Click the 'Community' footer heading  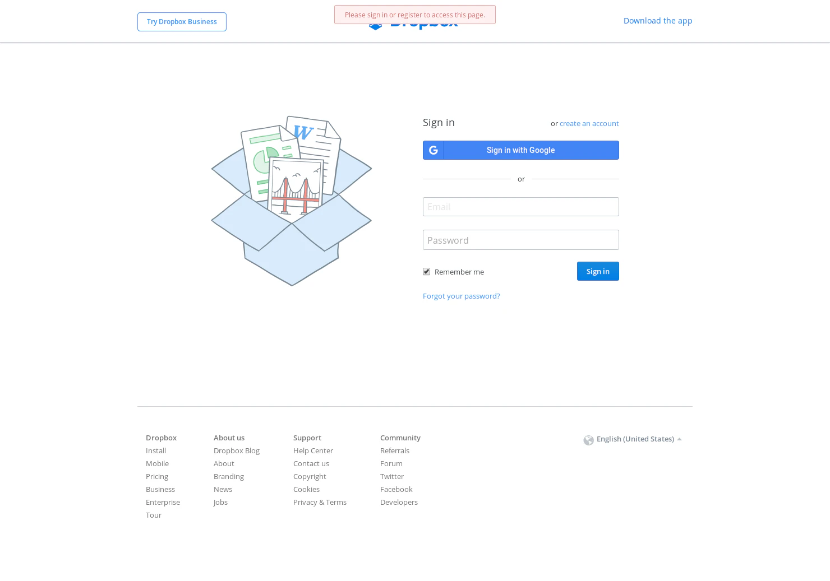[400, 438]
